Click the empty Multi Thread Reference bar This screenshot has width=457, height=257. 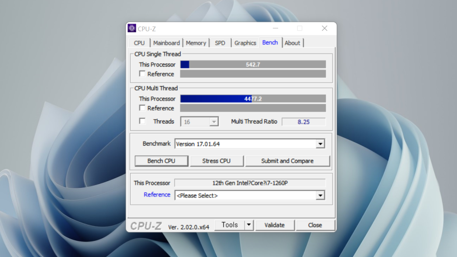253,108
